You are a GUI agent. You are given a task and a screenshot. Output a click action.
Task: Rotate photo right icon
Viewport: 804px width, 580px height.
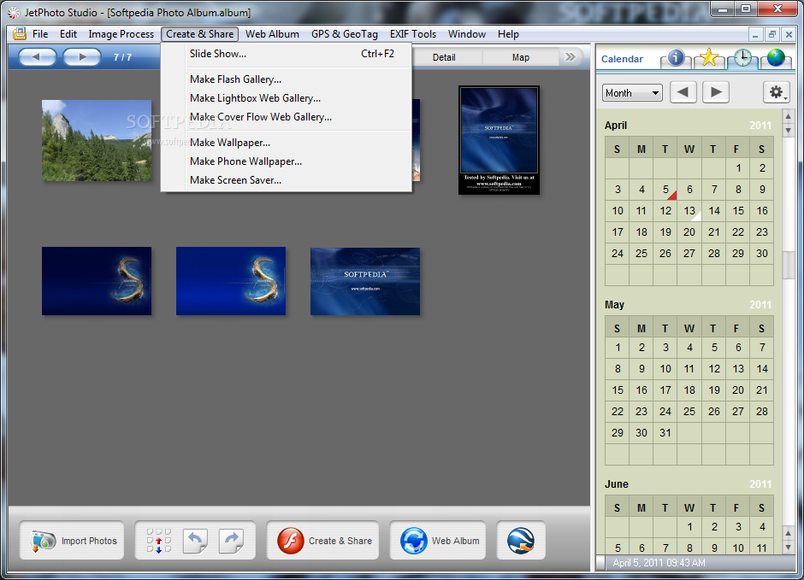coord(231,541)
